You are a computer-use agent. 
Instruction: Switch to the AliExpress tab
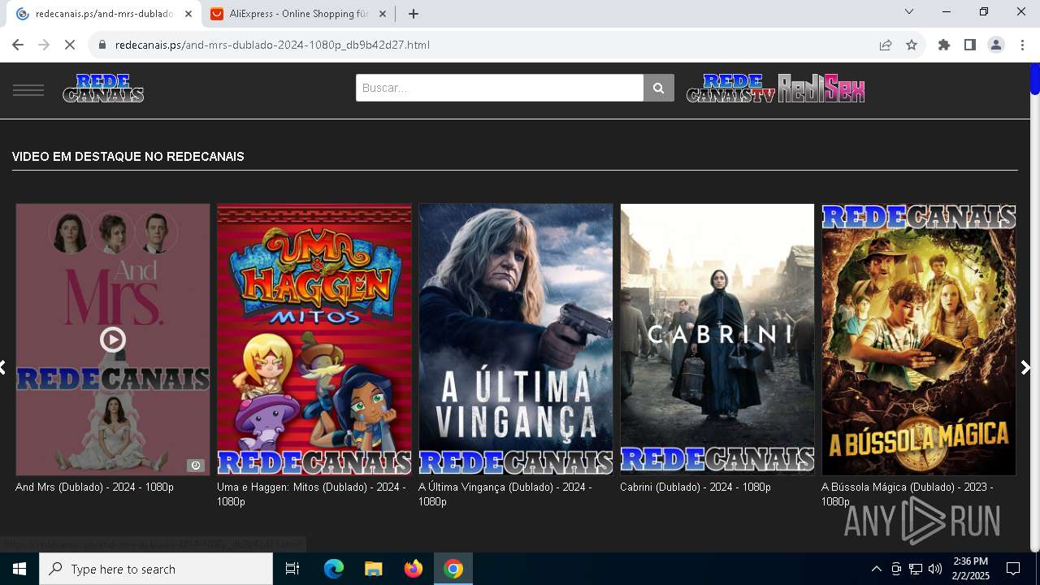tap(297, 14)
